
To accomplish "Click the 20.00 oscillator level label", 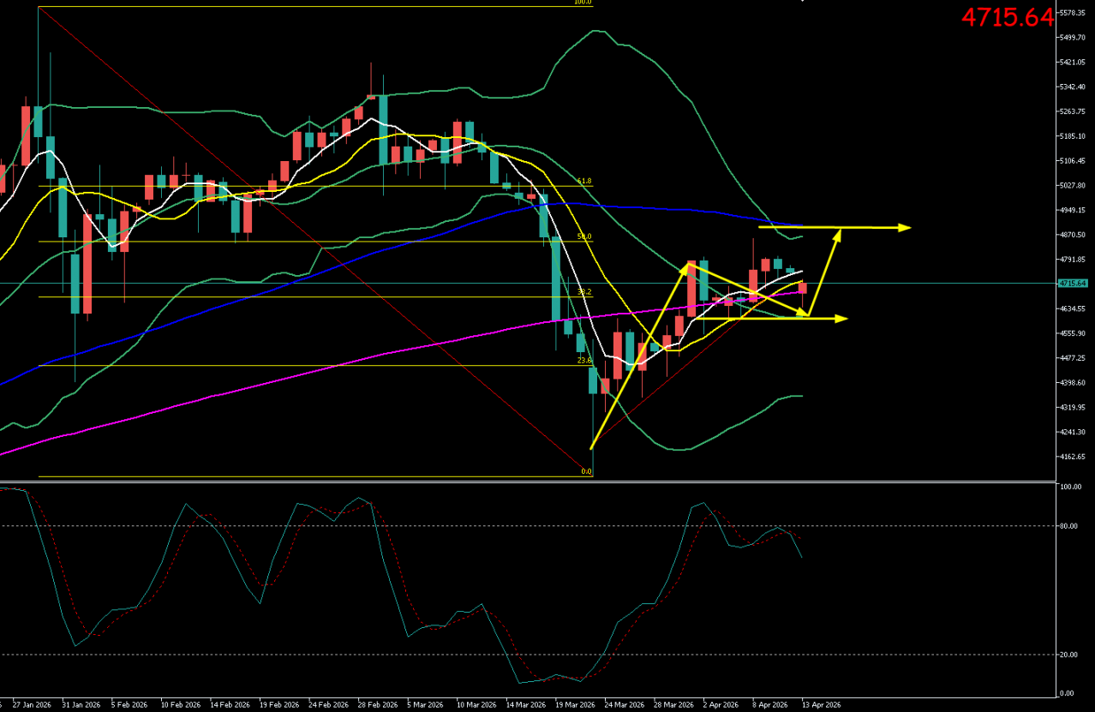I will click(1068, 655).
